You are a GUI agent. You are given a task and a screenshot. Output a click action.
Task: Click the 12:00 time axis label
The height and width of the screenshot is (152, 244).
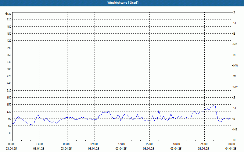[121, 144]
